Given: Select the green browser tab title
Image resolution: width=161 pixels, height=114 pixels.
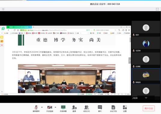Looking at the screenshot, I should point(19,27).
